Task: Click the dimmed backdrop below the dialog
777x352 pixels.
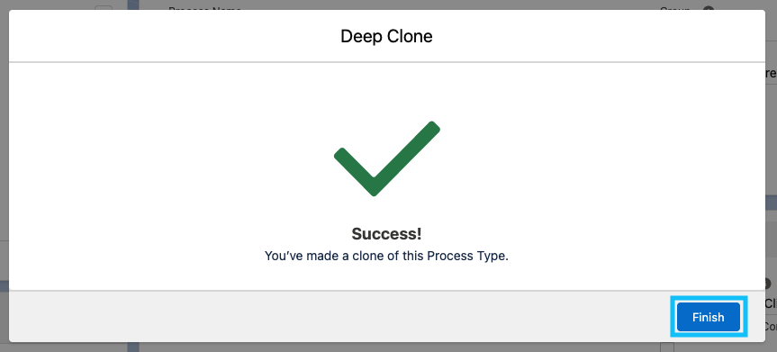Action: (386, 347)
